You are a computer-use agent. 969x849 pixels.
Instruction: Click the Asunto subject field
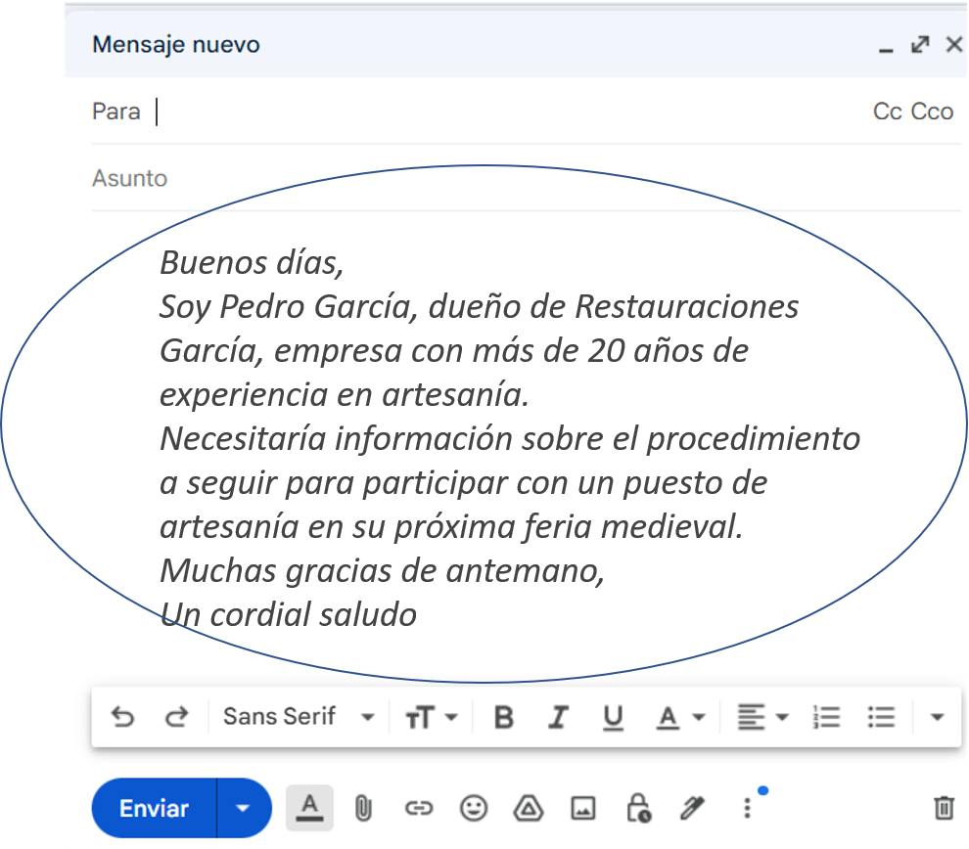(489, 178)
